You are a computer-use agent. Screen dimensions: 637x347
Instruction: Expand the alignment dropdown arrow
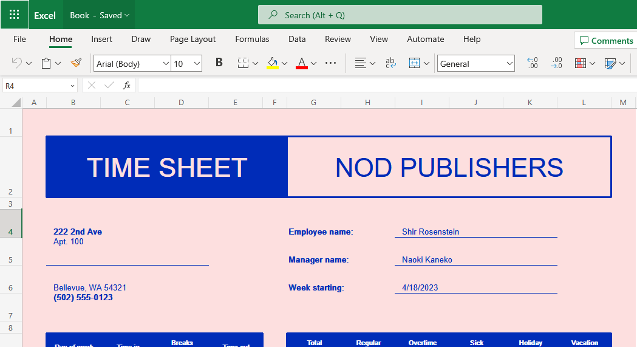(372, 63)
